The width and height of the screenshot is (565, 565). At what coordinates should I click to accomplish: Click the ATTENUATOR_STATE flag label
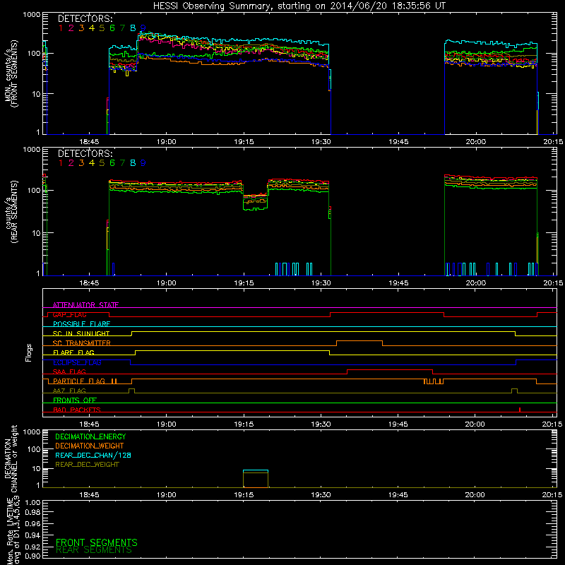coord(85,305)
